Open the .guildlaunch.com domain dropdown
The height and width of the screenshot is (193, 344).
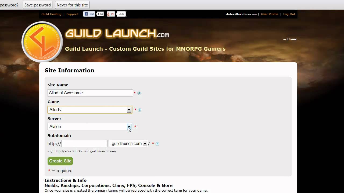tap(128, 144)
